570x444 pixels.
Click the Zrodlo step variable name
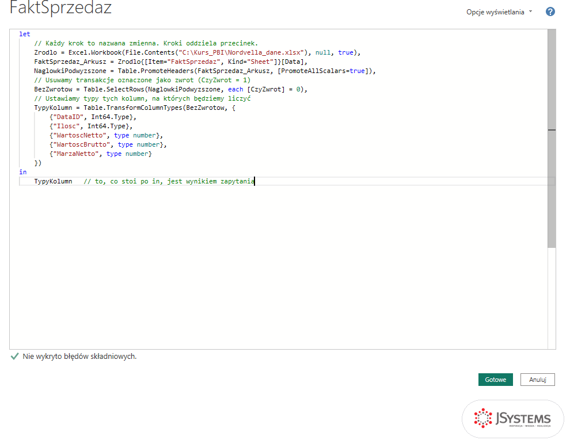coord(45,53)
